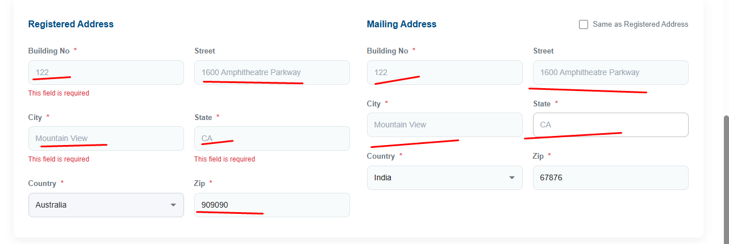This screenshot has height=244, width=729.
Task: Tick the Same as Registered Address checkbox
Action: click(x=584, y=24)
